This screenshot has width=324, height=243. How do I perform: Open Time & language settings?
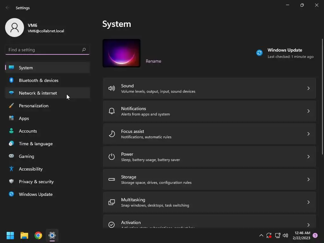[x=47, y=144]
